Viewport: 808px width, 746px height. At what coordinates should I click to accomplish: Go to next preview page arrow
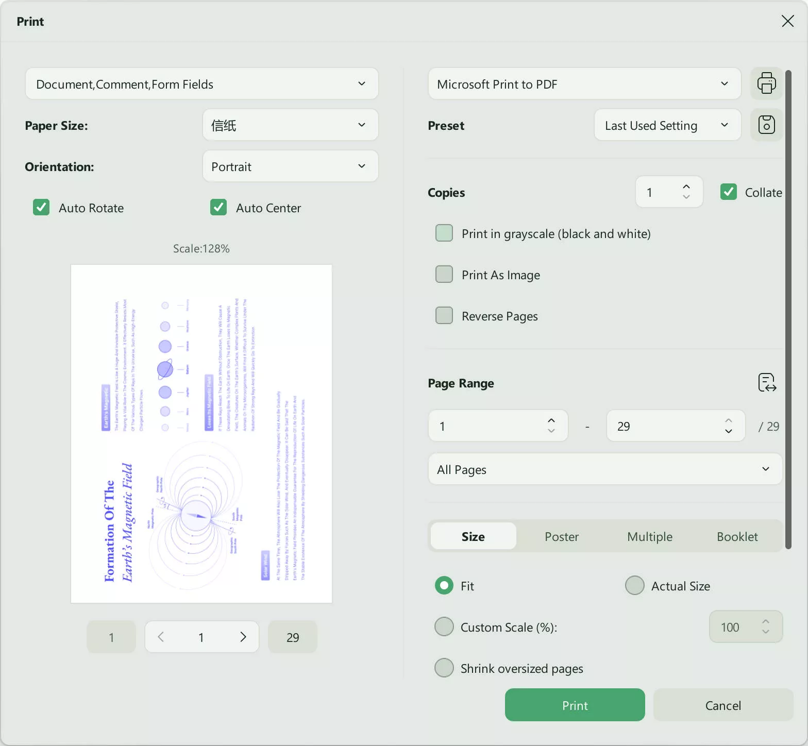pos(243,637)
